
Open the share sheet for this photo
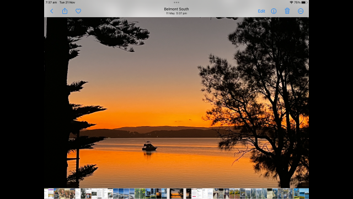[65, 11]
